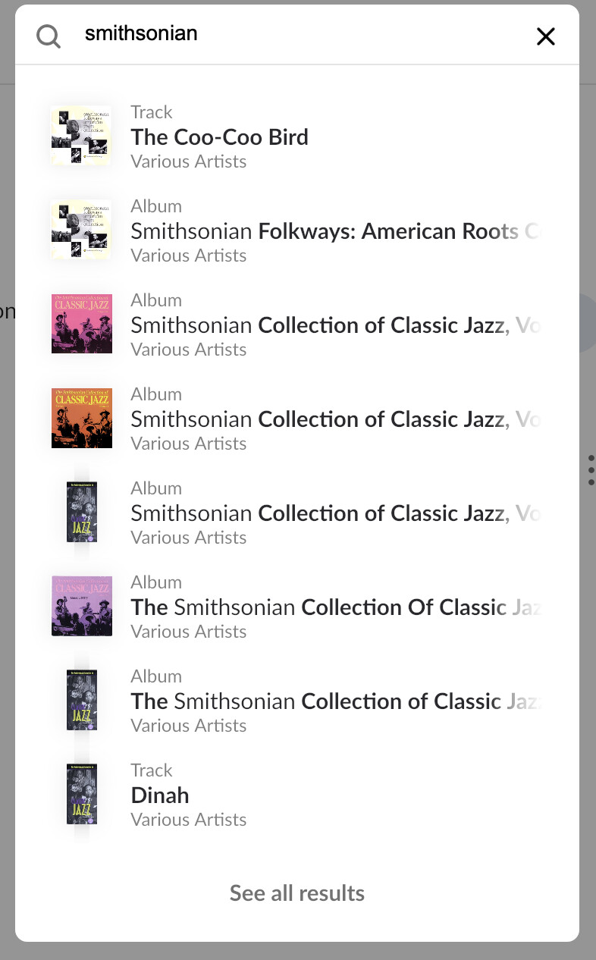This screenshot has height=960, width=596.
Task: Click the orange Classic Jazz album cover
Action: pos(81,419)
